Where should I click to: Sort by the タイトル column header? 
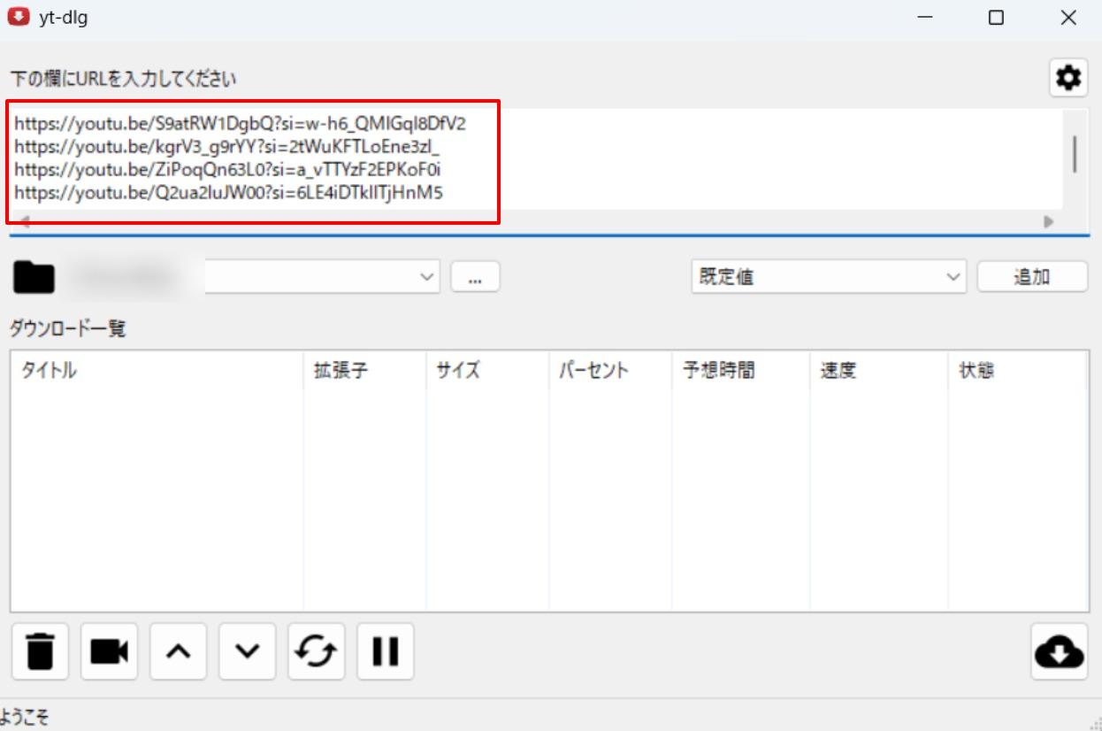157,370
